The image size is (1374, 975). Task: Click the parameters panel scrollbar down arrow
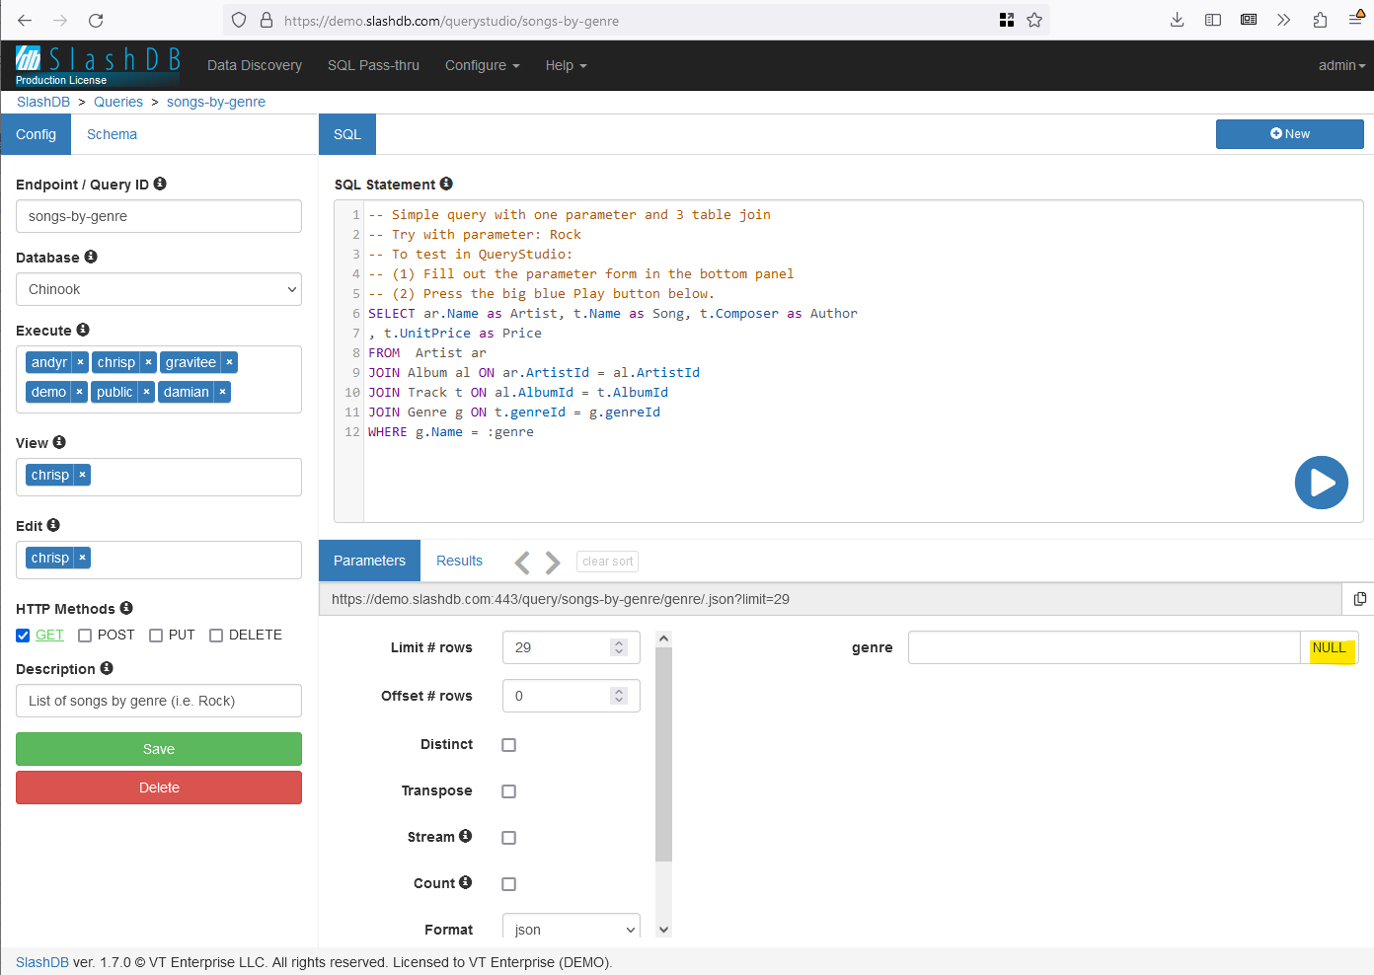click(663, 929)
